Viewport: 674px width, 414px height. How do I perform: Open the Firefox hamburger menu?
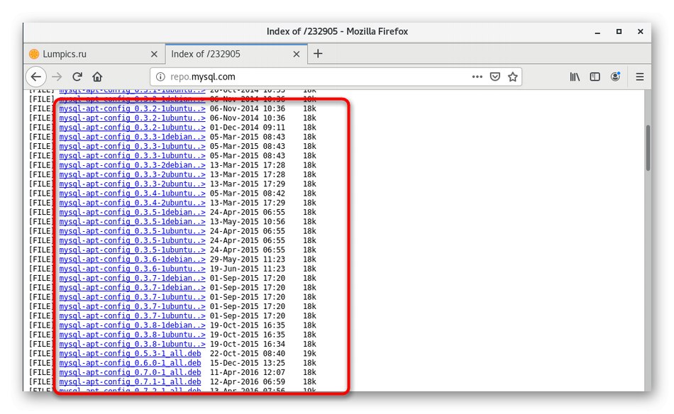pyautogui.click(x=639, y=77)
